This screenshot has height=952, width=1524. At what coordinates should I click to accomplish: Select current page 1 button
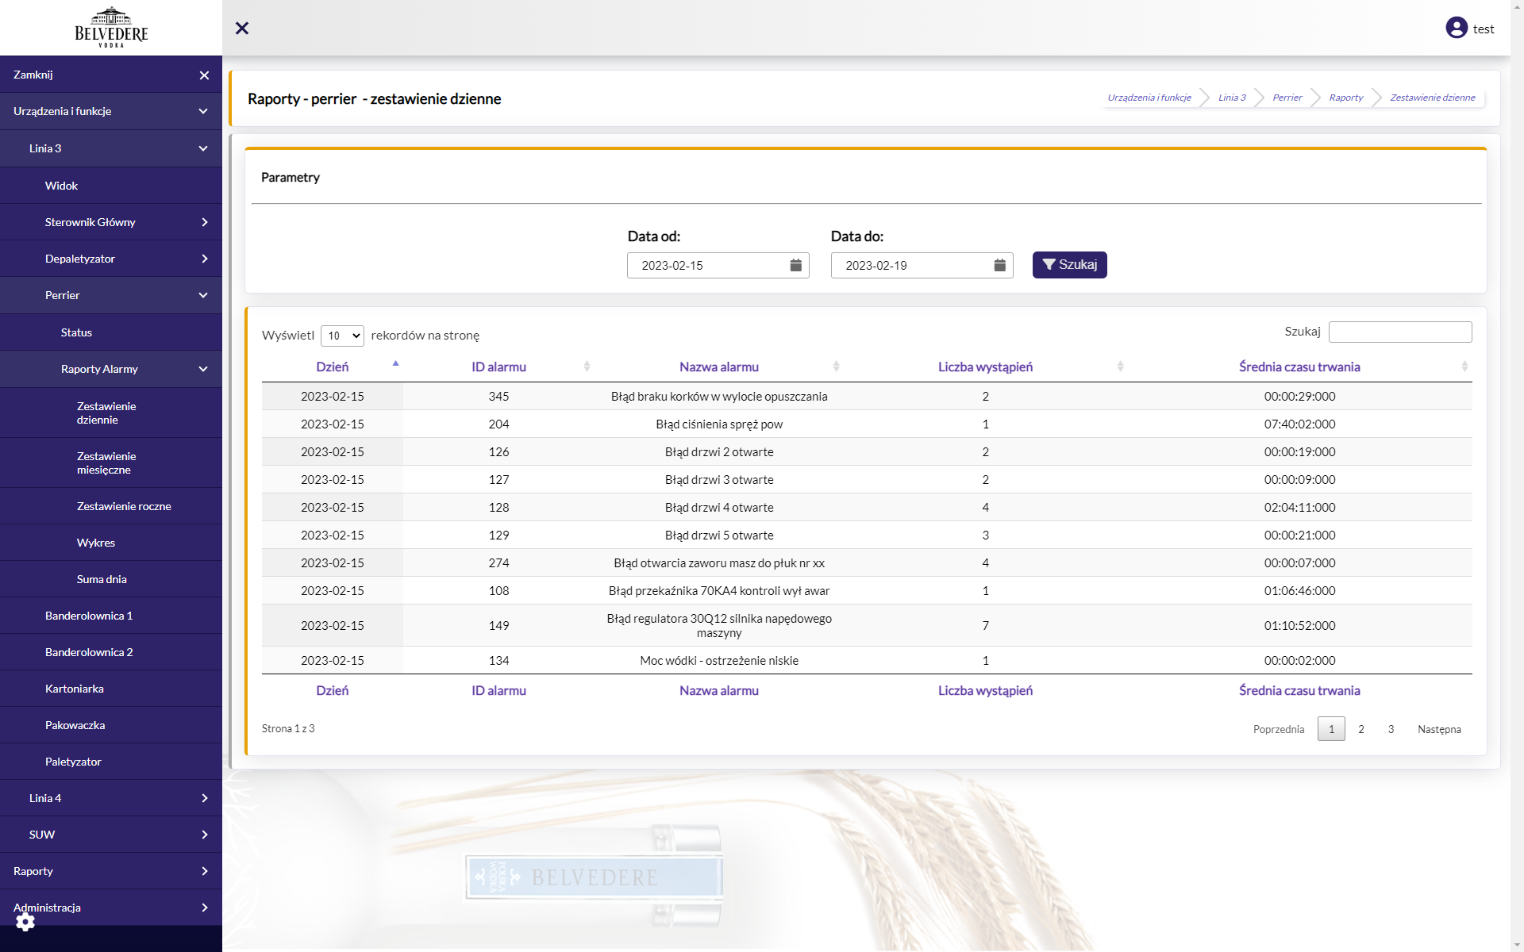[1331, 729]
